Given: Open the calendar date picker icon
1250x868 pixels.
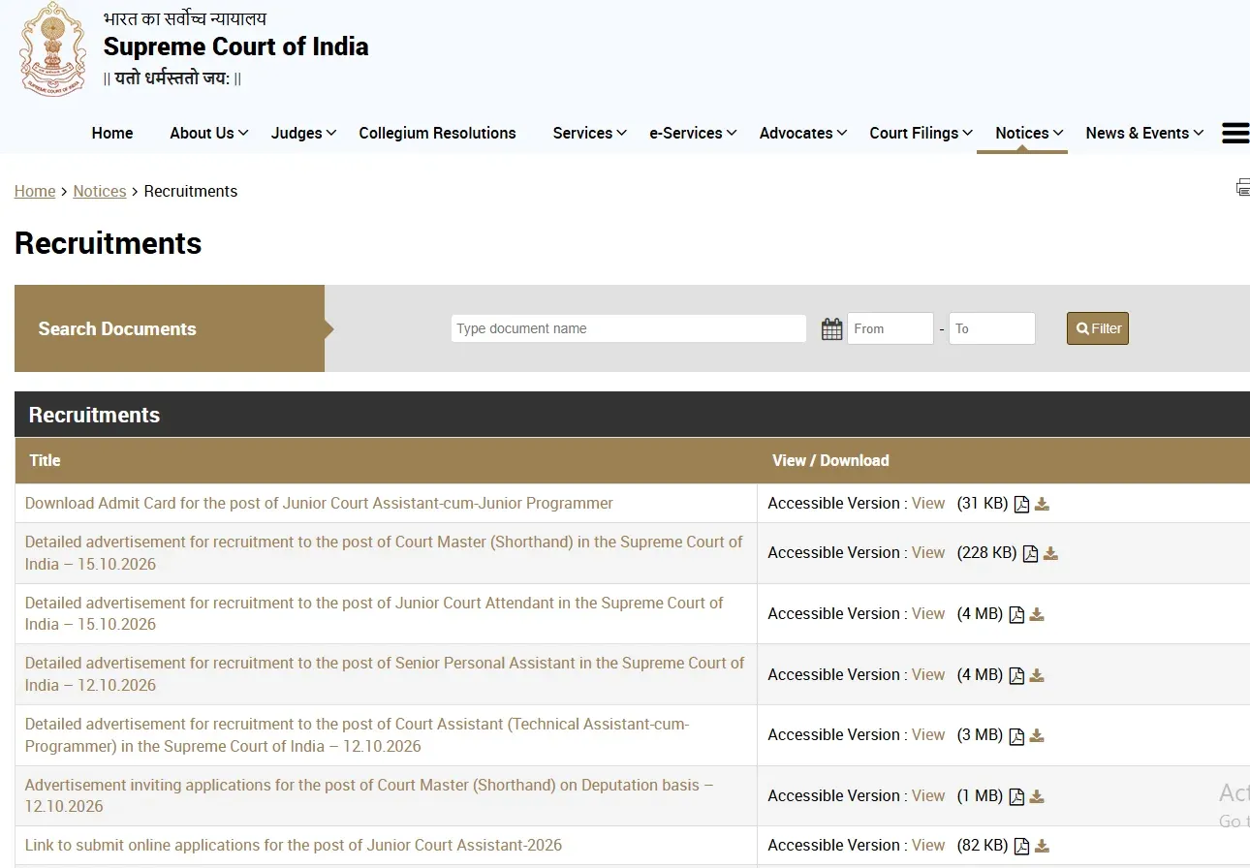Looking at the screenshot, I should 831,328.
